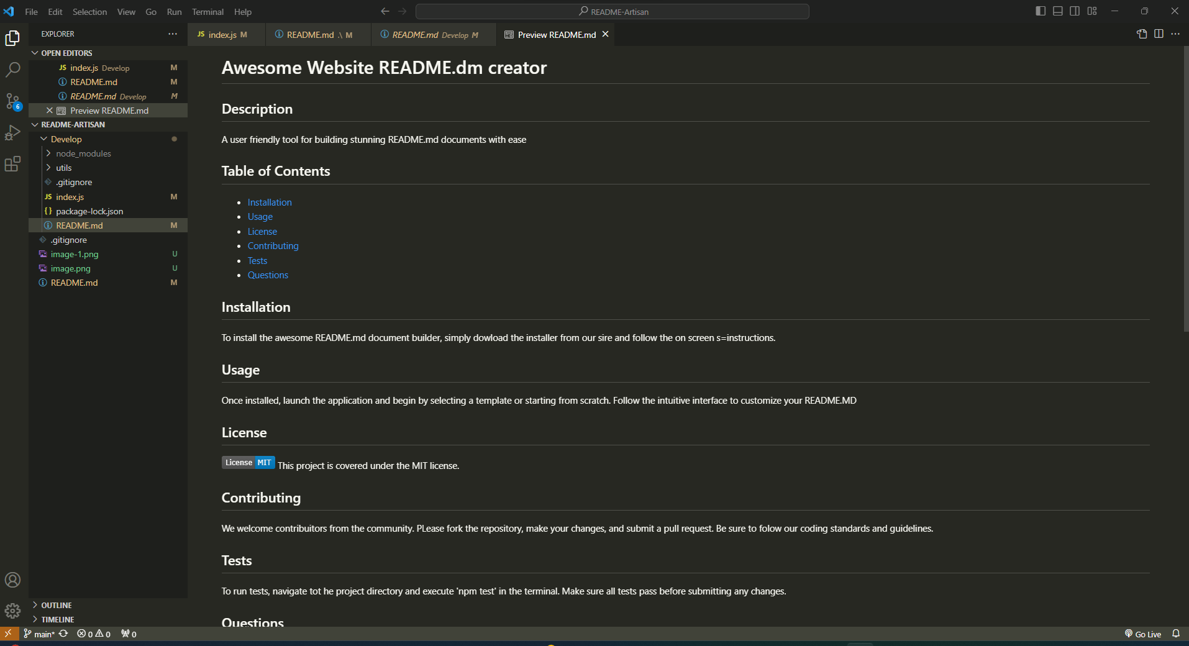Go forward using the navigation arrow
Viewport: 1189px width, 646px height.
(x=403, y=11)
